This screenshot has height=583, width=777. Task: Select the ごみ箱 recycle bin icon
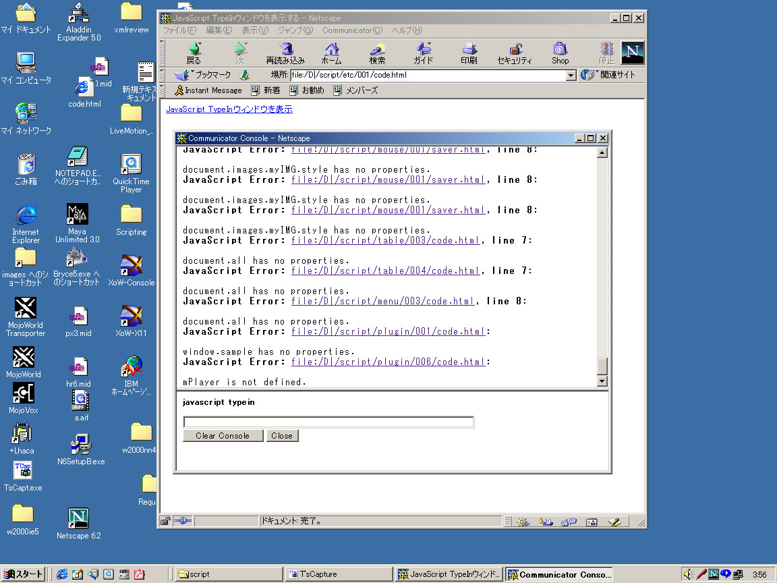26,169
